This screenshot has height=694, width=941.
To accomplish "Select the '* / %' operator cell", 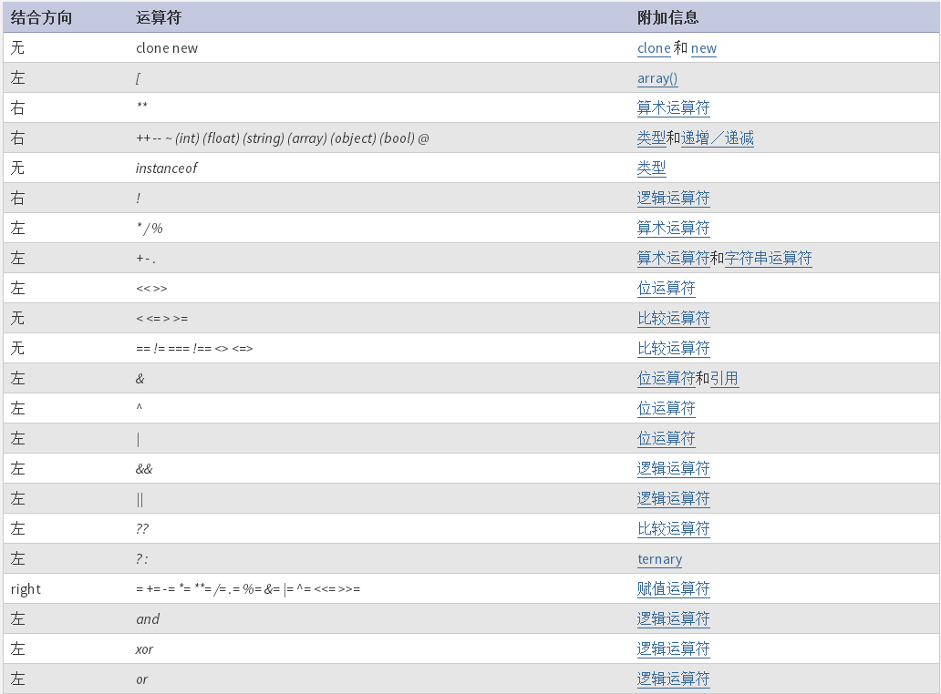I will click(x=150, y=229).
